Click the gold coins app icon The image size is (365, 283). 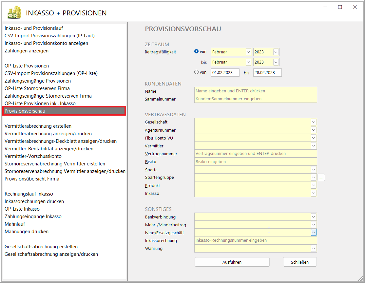14,13
